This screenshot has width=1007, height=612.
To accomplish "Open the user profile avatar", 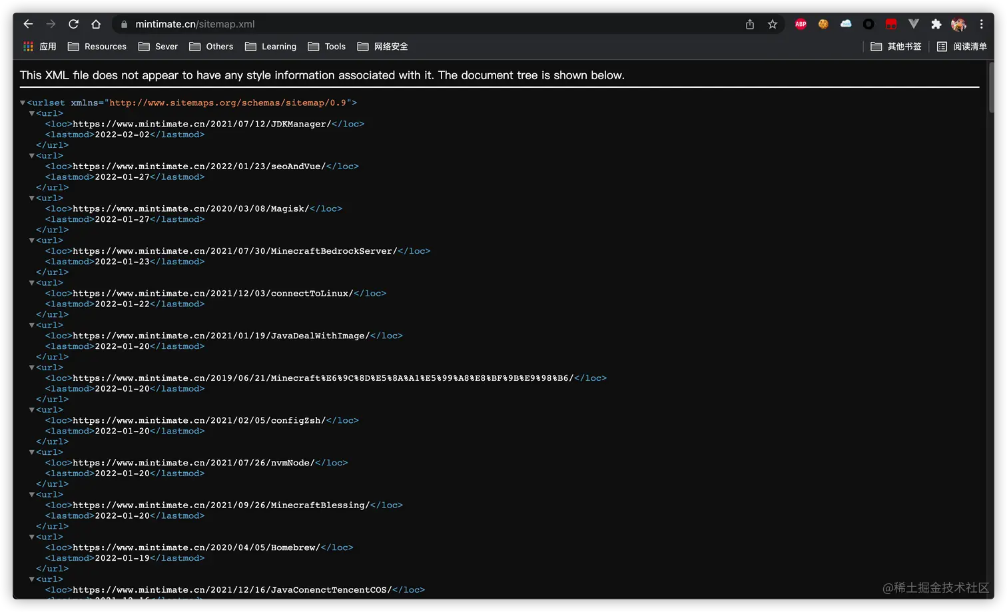I will (x=958, y=24).
